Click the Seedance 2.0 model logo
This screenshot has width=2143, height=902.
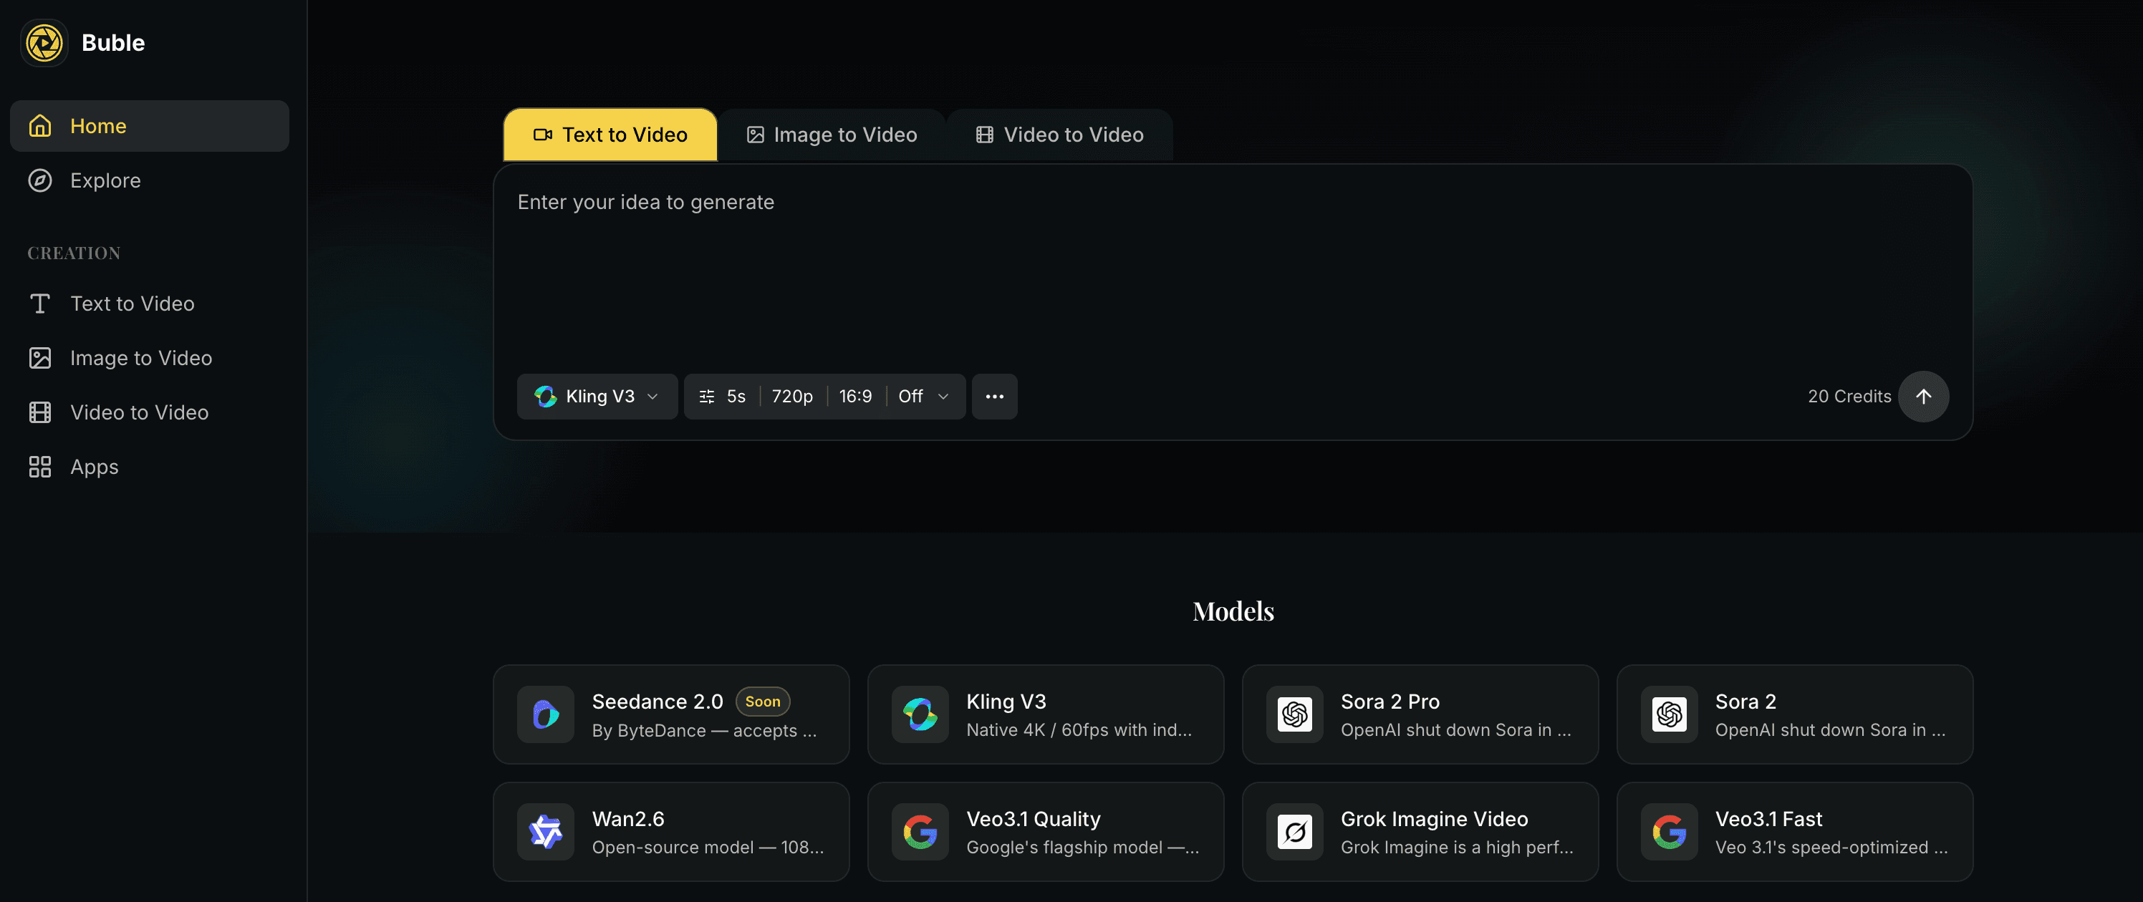[x=546, y=714]
